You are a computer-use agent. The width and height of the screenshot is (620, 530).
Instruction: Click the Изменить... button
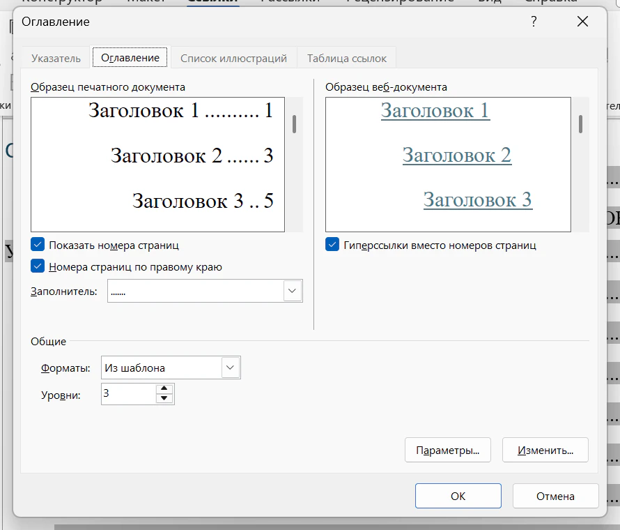click(x=545, y=450)
